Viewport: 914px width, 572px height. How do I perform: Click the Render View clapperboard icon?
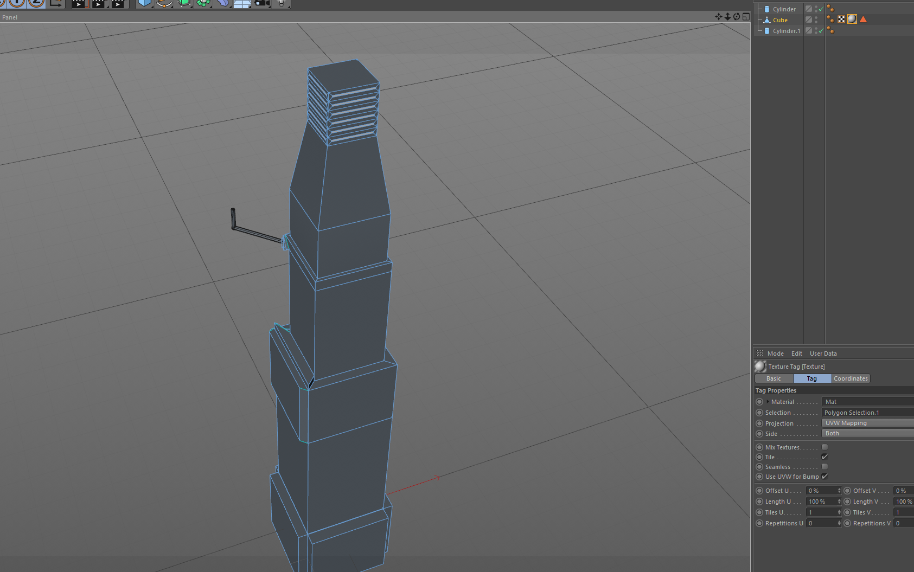[79, 3]
